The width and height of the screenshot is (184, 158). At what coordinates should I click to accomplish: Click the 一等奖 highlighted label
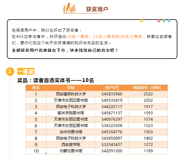[x=26, y=71]
